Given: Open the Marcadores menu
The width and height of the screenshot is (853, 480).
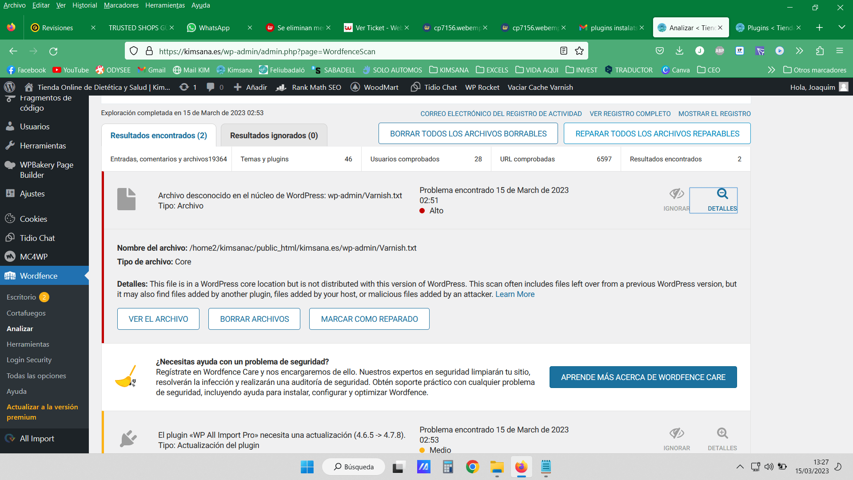Looking at the screenshot, I should point(121,5).
